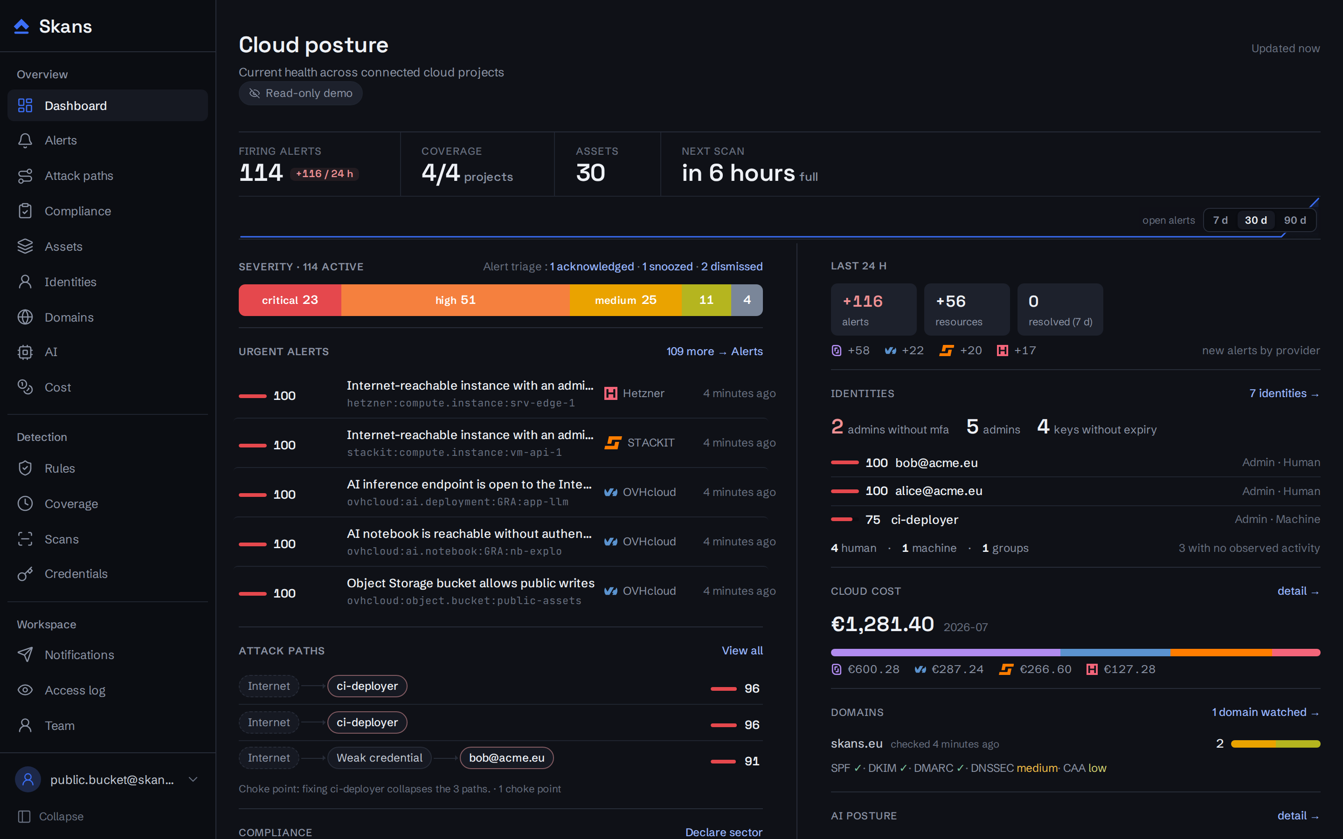Open Alerts in the sidebar
The height and width of the screenshot is (839, 1343).
(108, 140)
